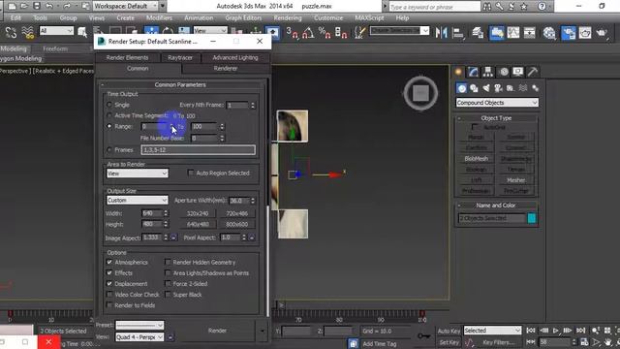This screenshot has width=620, height=349.
Task: Enable Render Hidden Geometry checkbox
Action: [168, 262]
